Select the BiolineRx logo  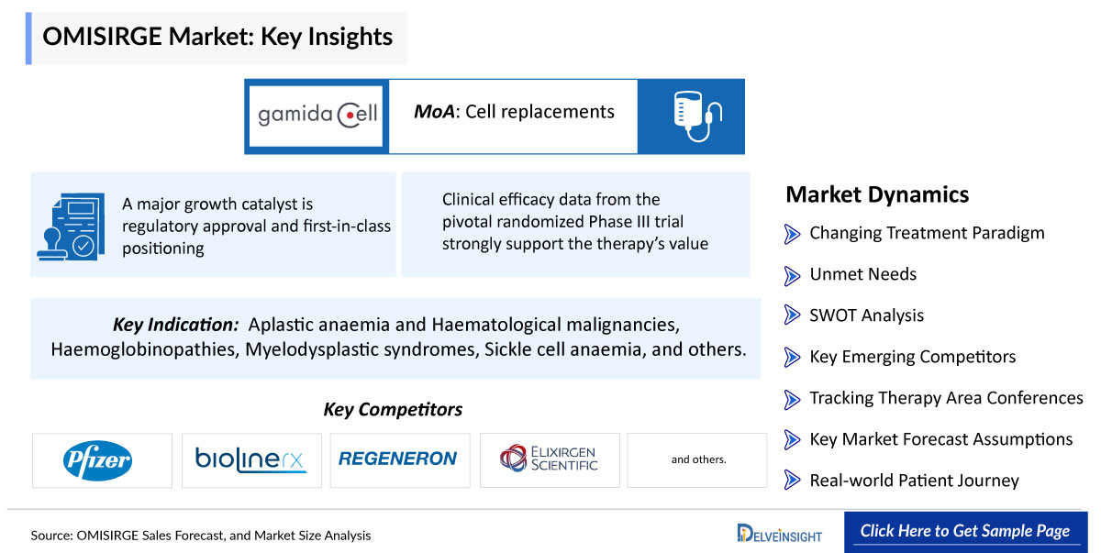click(250, 460)
